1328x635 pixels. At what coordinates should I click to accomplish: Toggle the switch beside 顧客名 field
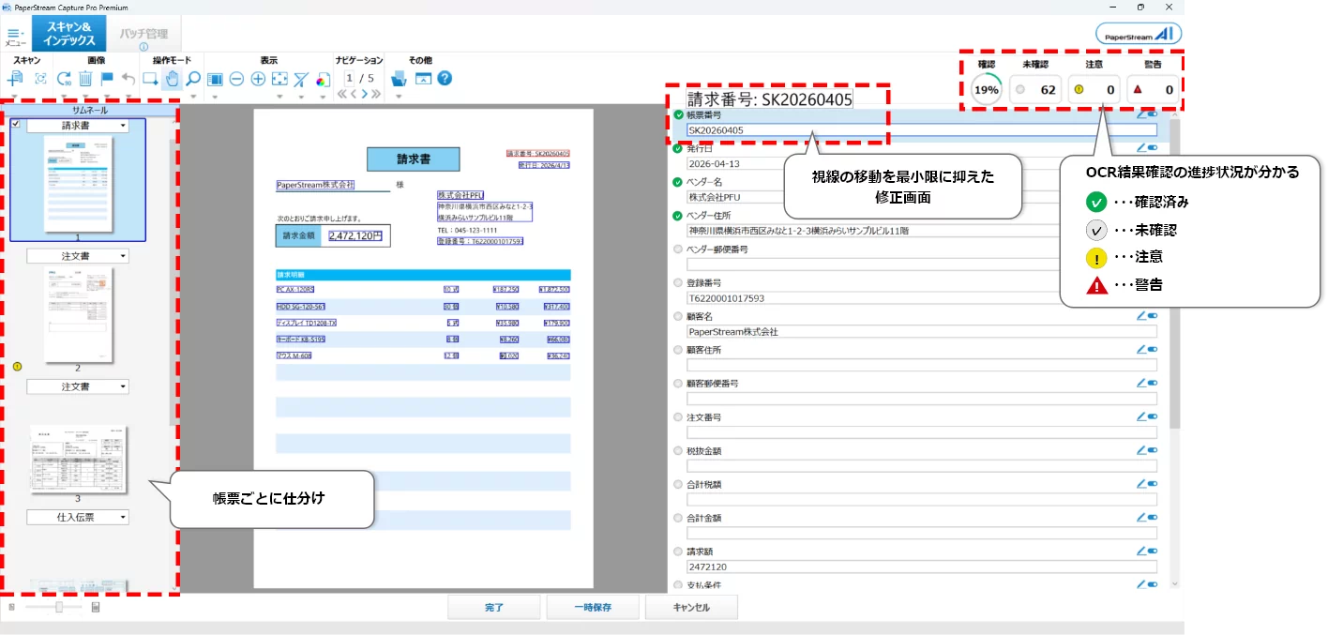pyautogui.click(x=1152, y=316)
